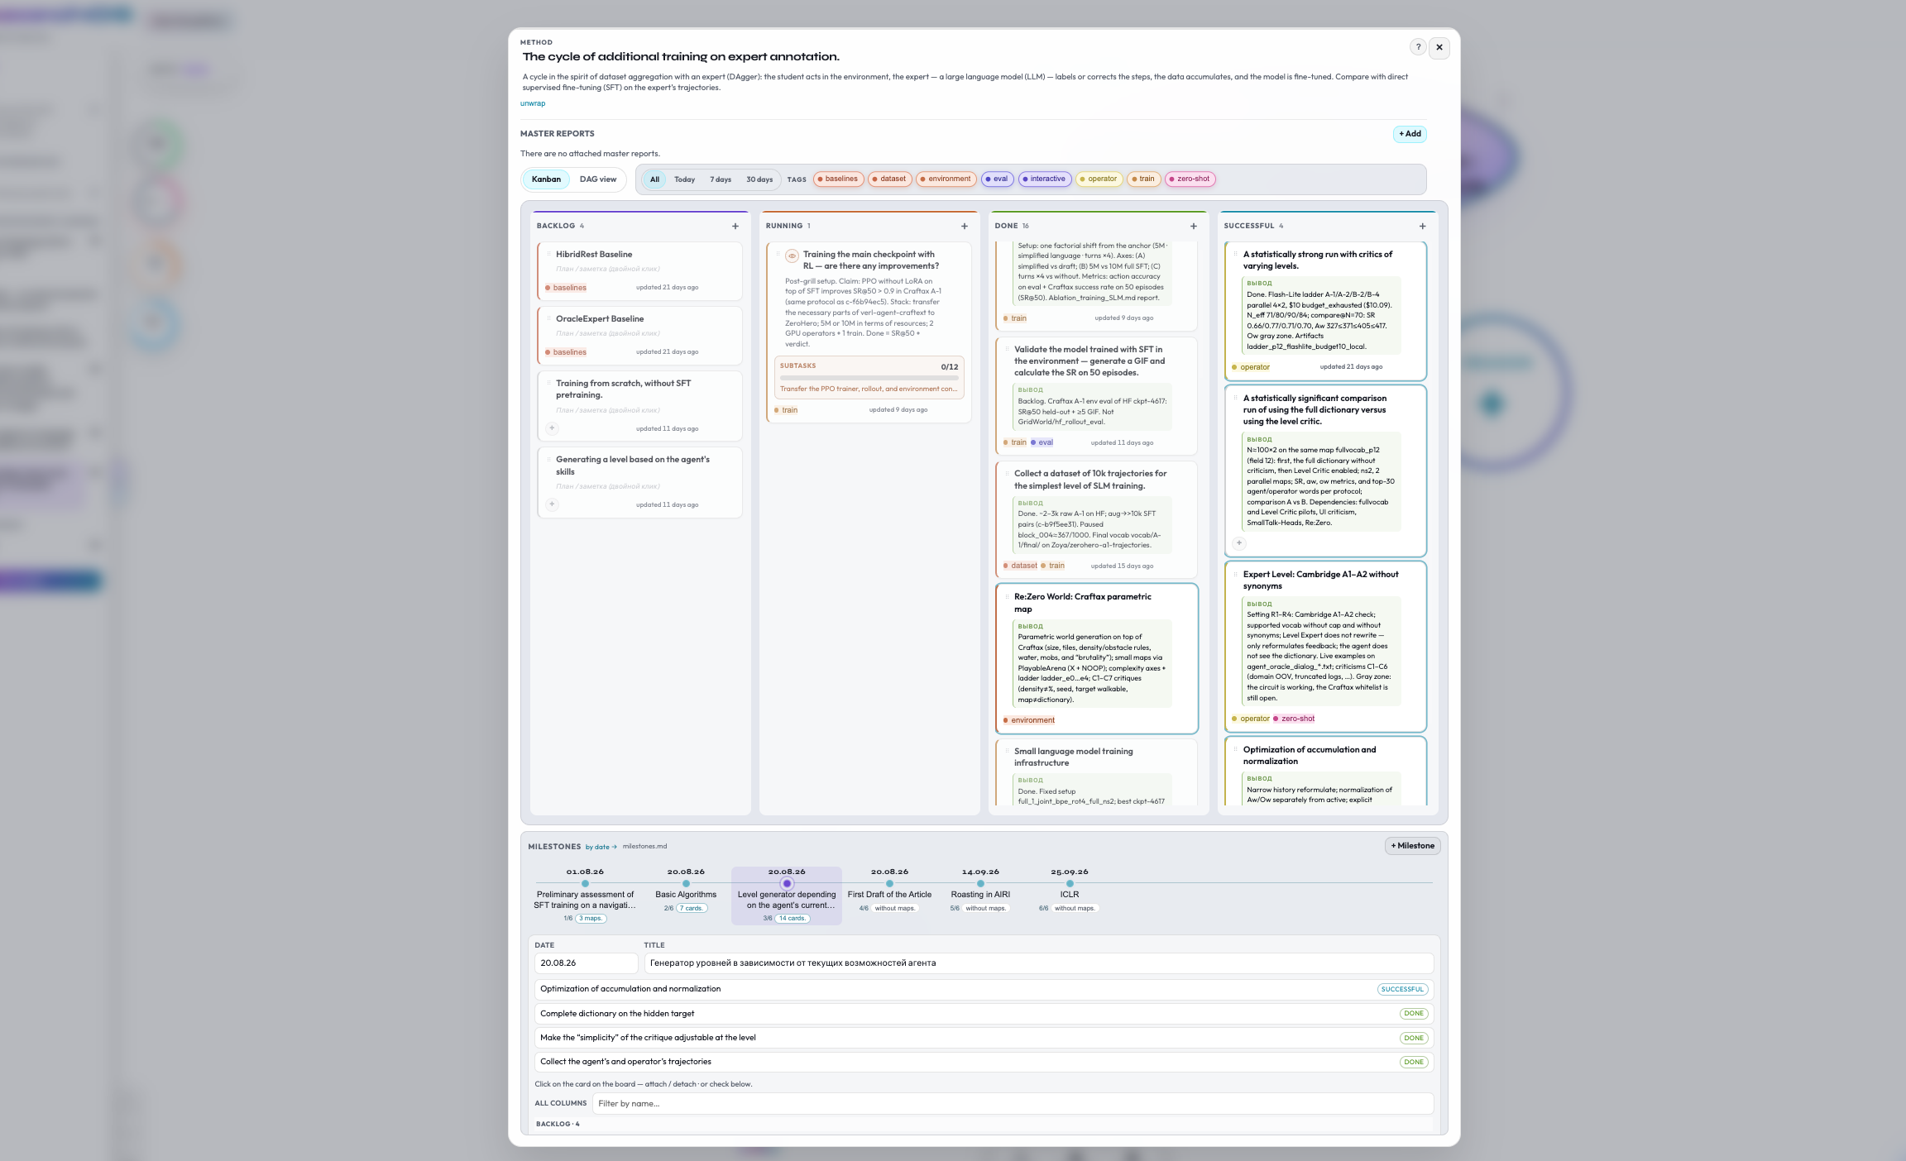1906x1161 pixels.
Task: Grab the drag handle of HibridRest Baseline card
Action: 548,254
